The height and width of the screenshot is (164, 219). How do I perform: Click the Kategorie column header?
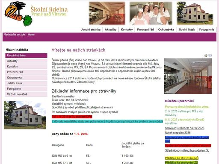(58, 145)
